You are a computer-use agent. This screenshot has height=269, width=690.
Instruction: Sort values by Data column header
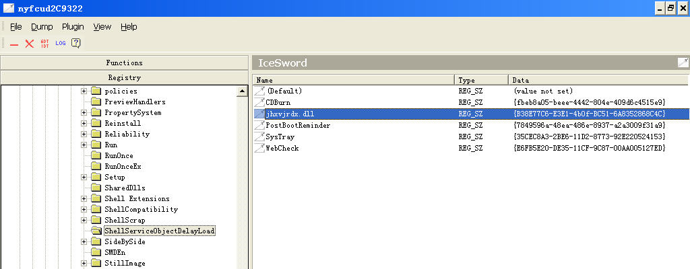[598, 80]
